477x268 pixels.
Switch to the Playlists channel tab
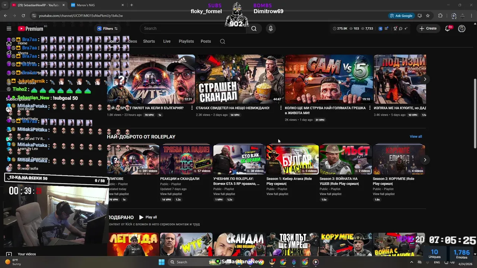pyautogui.click(x=186, y=41)
